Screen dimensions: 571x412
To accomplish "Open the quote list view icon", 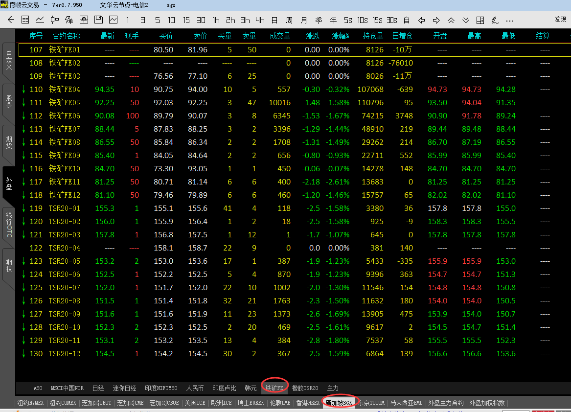I will pyautogui.click(x=25, y=20).
